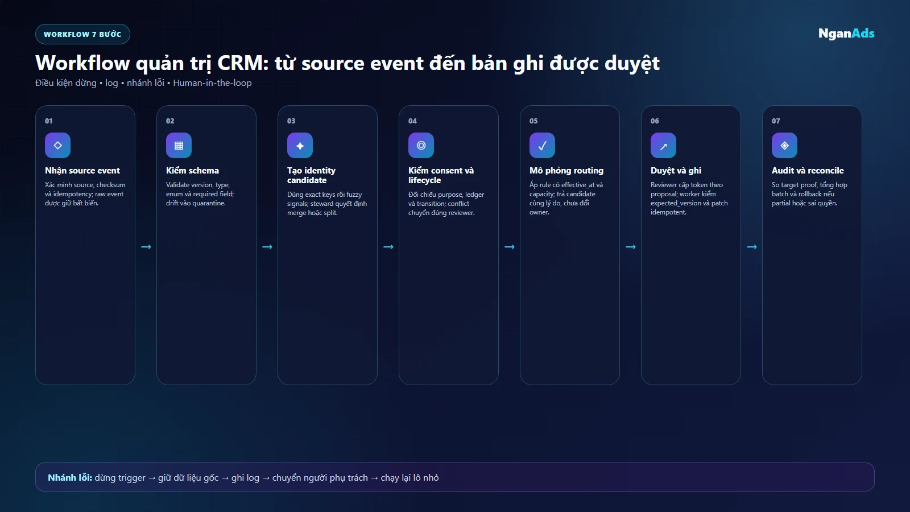The height and width of the screenshot is (512, 910).
Task: Click the NganAds logo
Action: tap(846, 34)
